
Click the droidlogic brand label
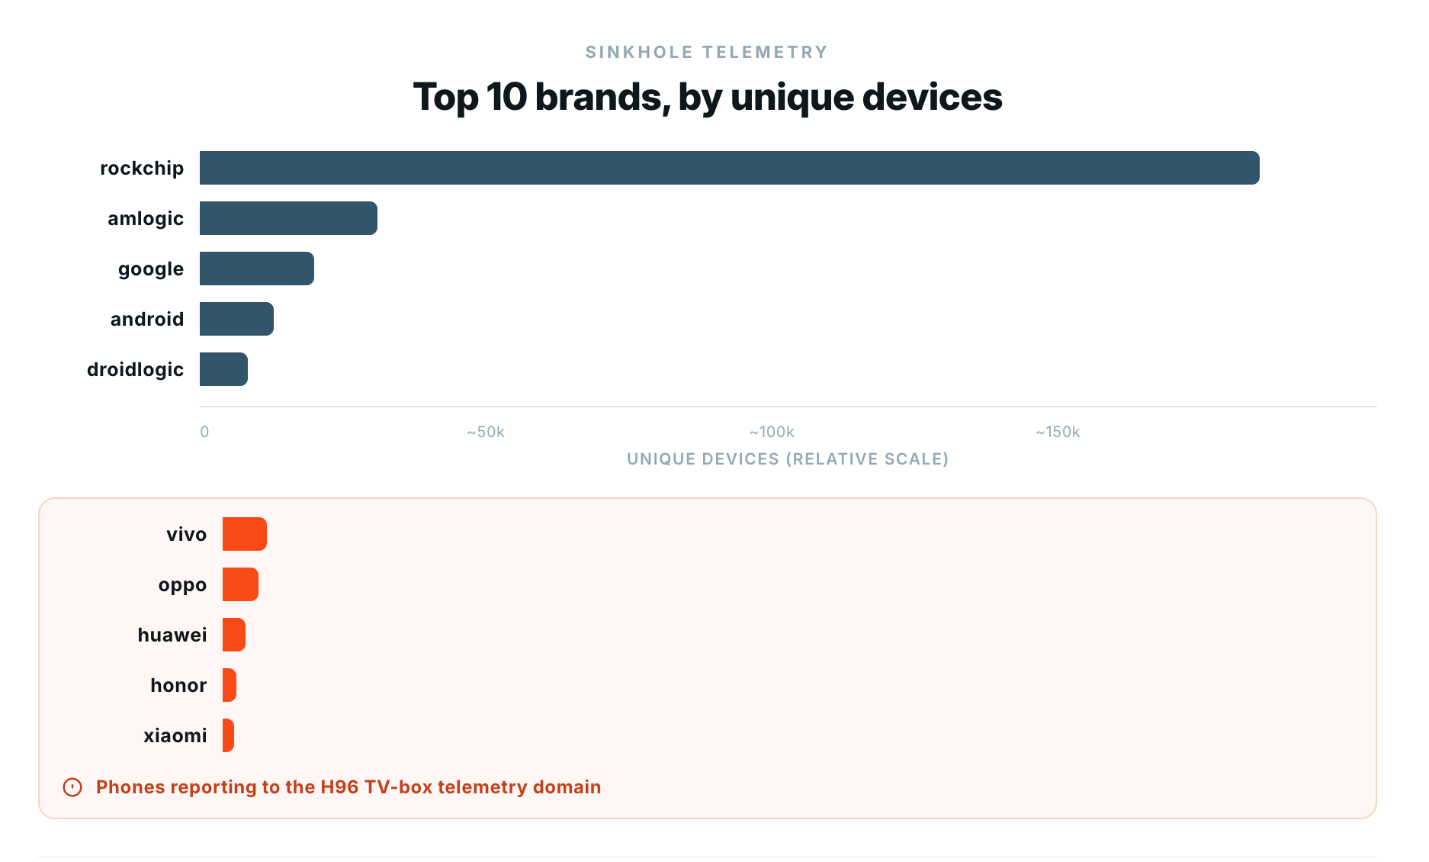tap(135, 370)
